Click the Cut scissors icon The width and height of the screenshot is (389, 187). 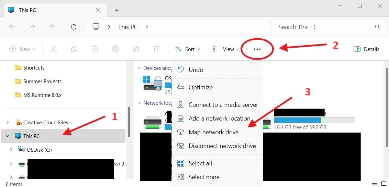[53, 49]
